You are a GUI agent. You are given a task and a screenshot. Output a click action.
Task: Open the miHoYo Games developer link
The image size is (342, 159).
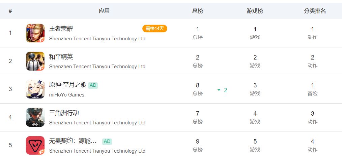pyautogui.click(x=67, y=95)
